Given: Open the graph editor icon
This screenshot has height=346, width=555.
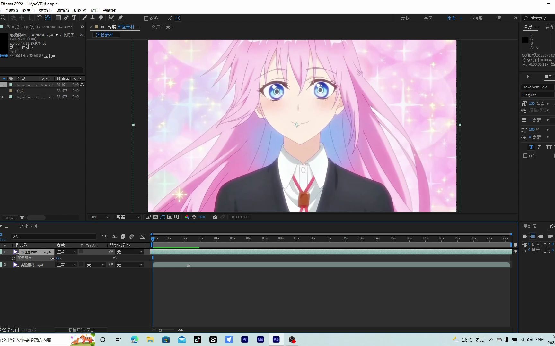Looking at the screenshot, I should coord(142,236).
